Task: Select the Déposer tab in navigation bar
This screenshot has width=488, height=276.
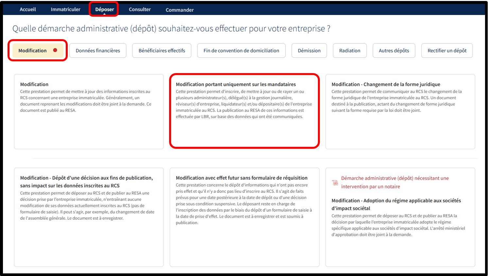Action: [105, 9]
